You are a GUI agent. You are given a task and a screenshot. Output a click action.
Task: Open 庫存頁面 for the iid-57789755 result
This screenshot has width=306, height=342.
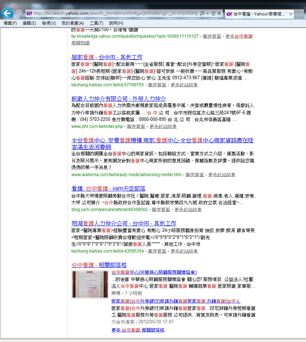[x=157, y=85]
